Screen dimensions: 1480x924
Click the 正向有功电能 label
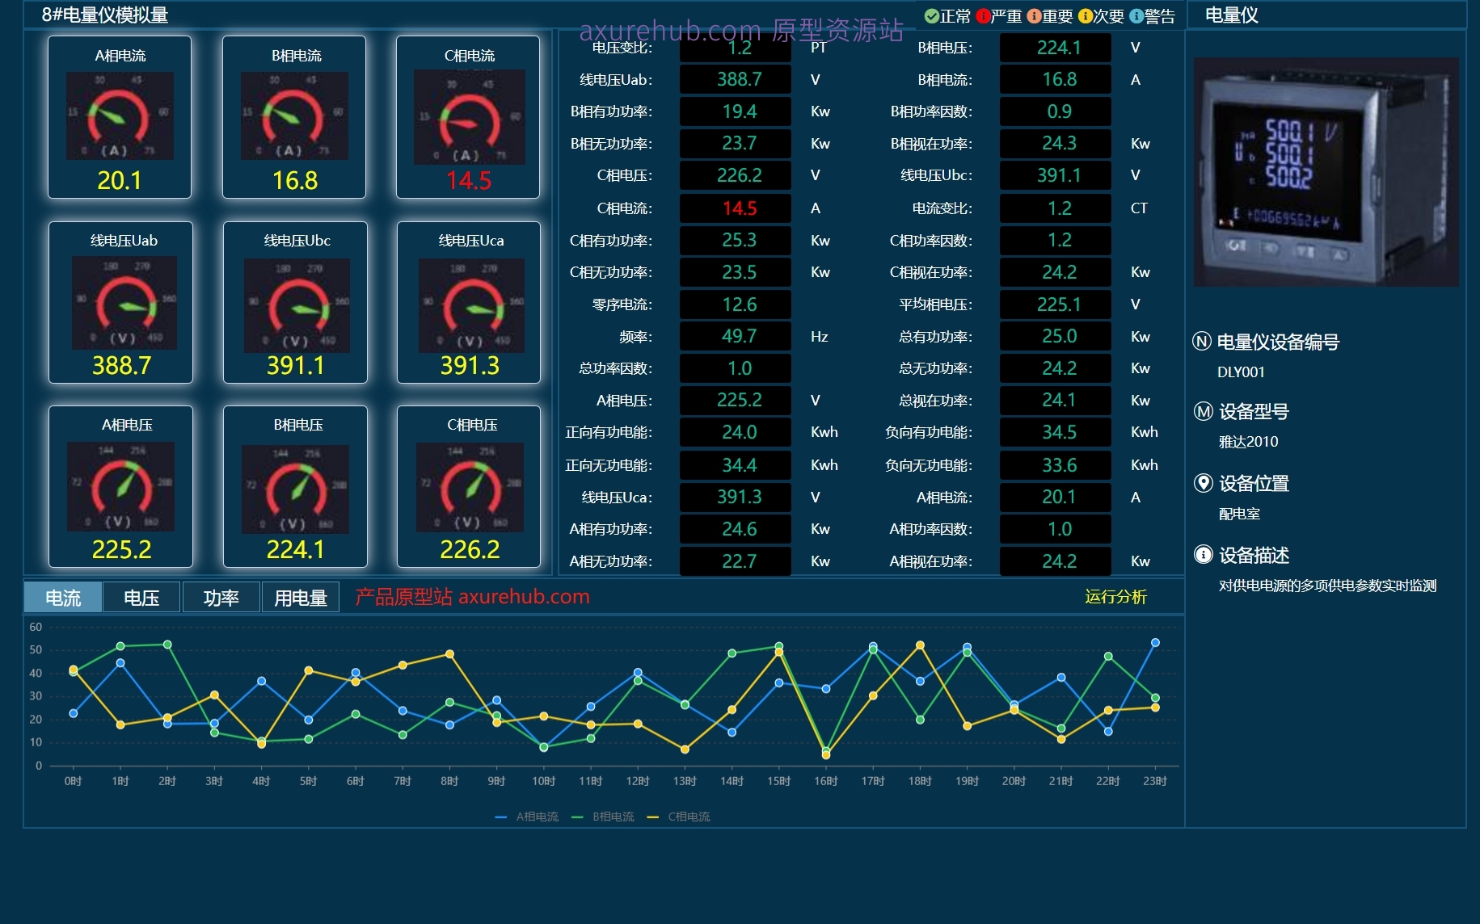coord(609,432)
